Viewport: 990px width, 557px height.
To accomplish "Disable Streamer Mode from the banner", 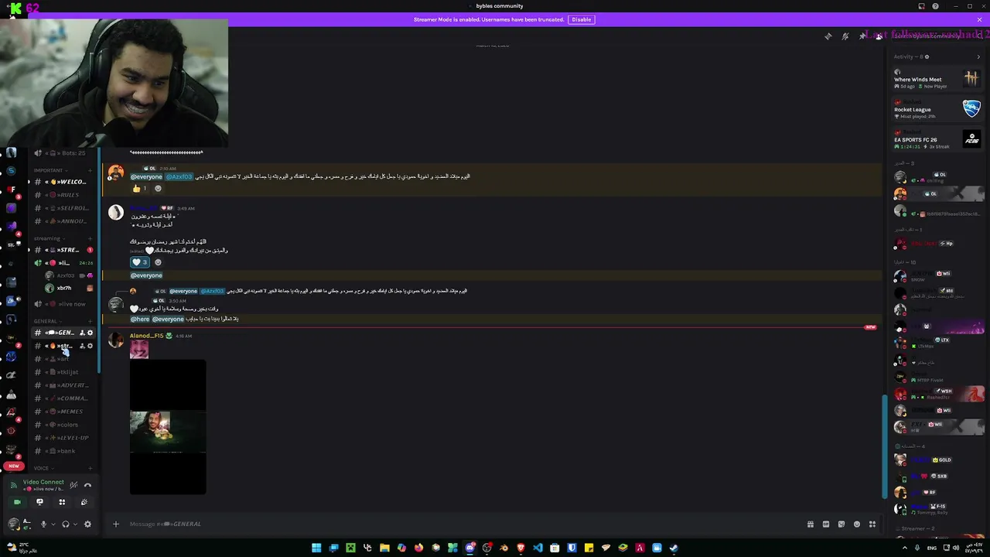I will pyautogui.click(x=582, y=19).
